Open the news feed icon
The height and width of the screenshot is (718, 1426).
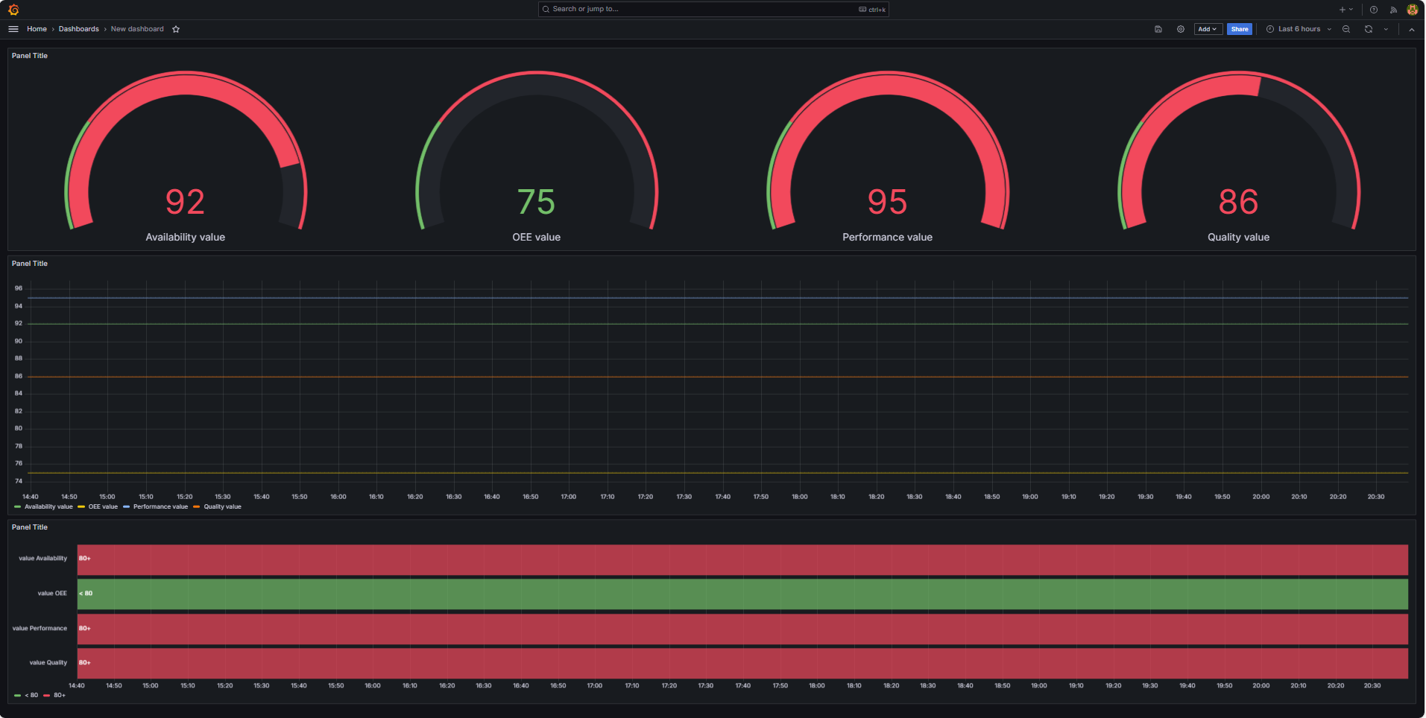click(1393, 10)
